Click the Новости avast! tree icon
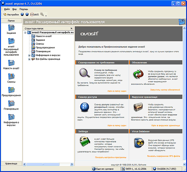 33,36
